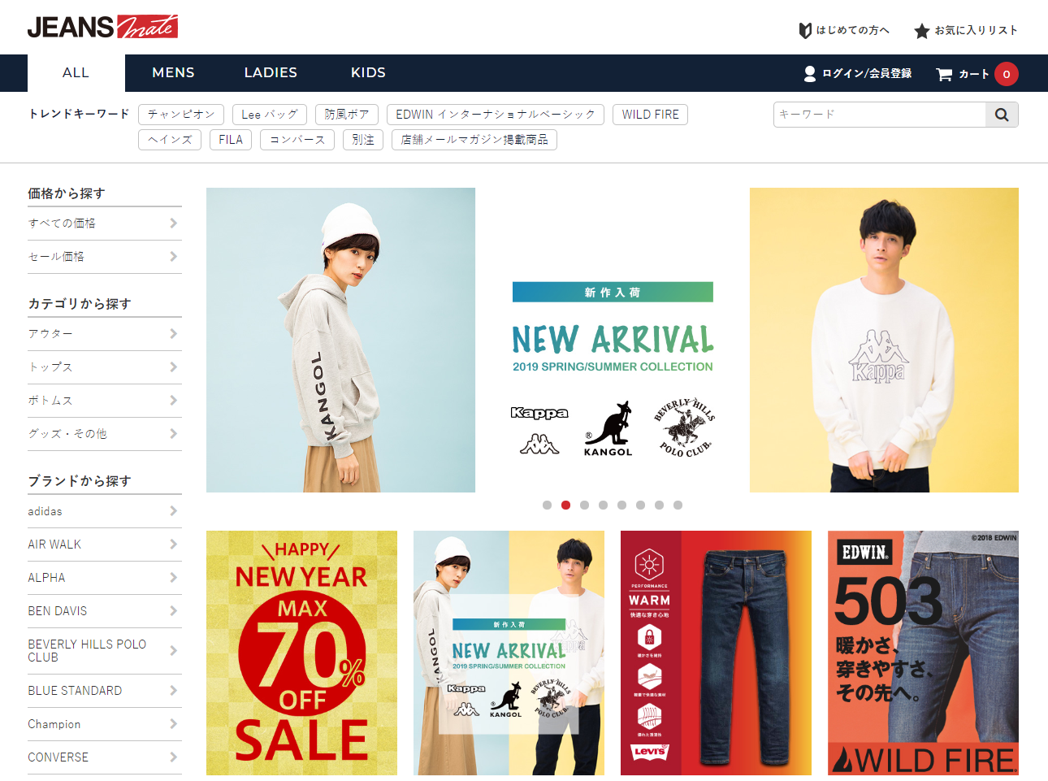Open the Champion brand
This screenshot has height=781, width=1048.
[105, 724]
